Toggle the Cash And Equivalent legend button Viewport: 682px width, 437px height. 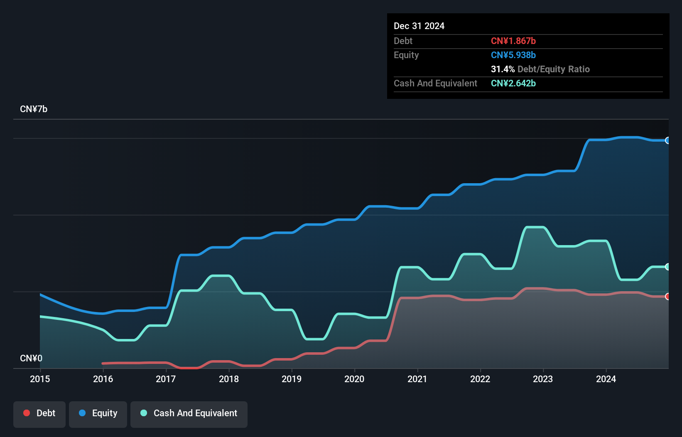click(189, 414)
